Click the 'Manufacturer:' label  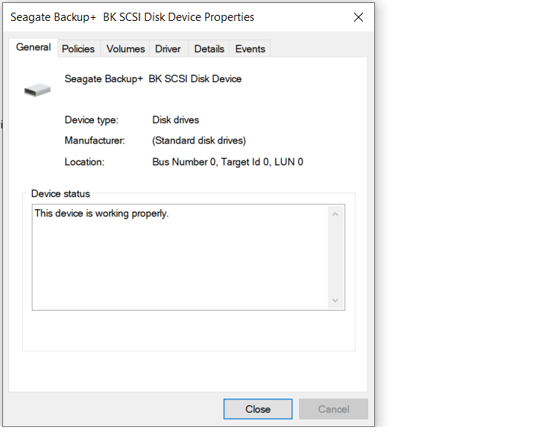tap(95, 140)
